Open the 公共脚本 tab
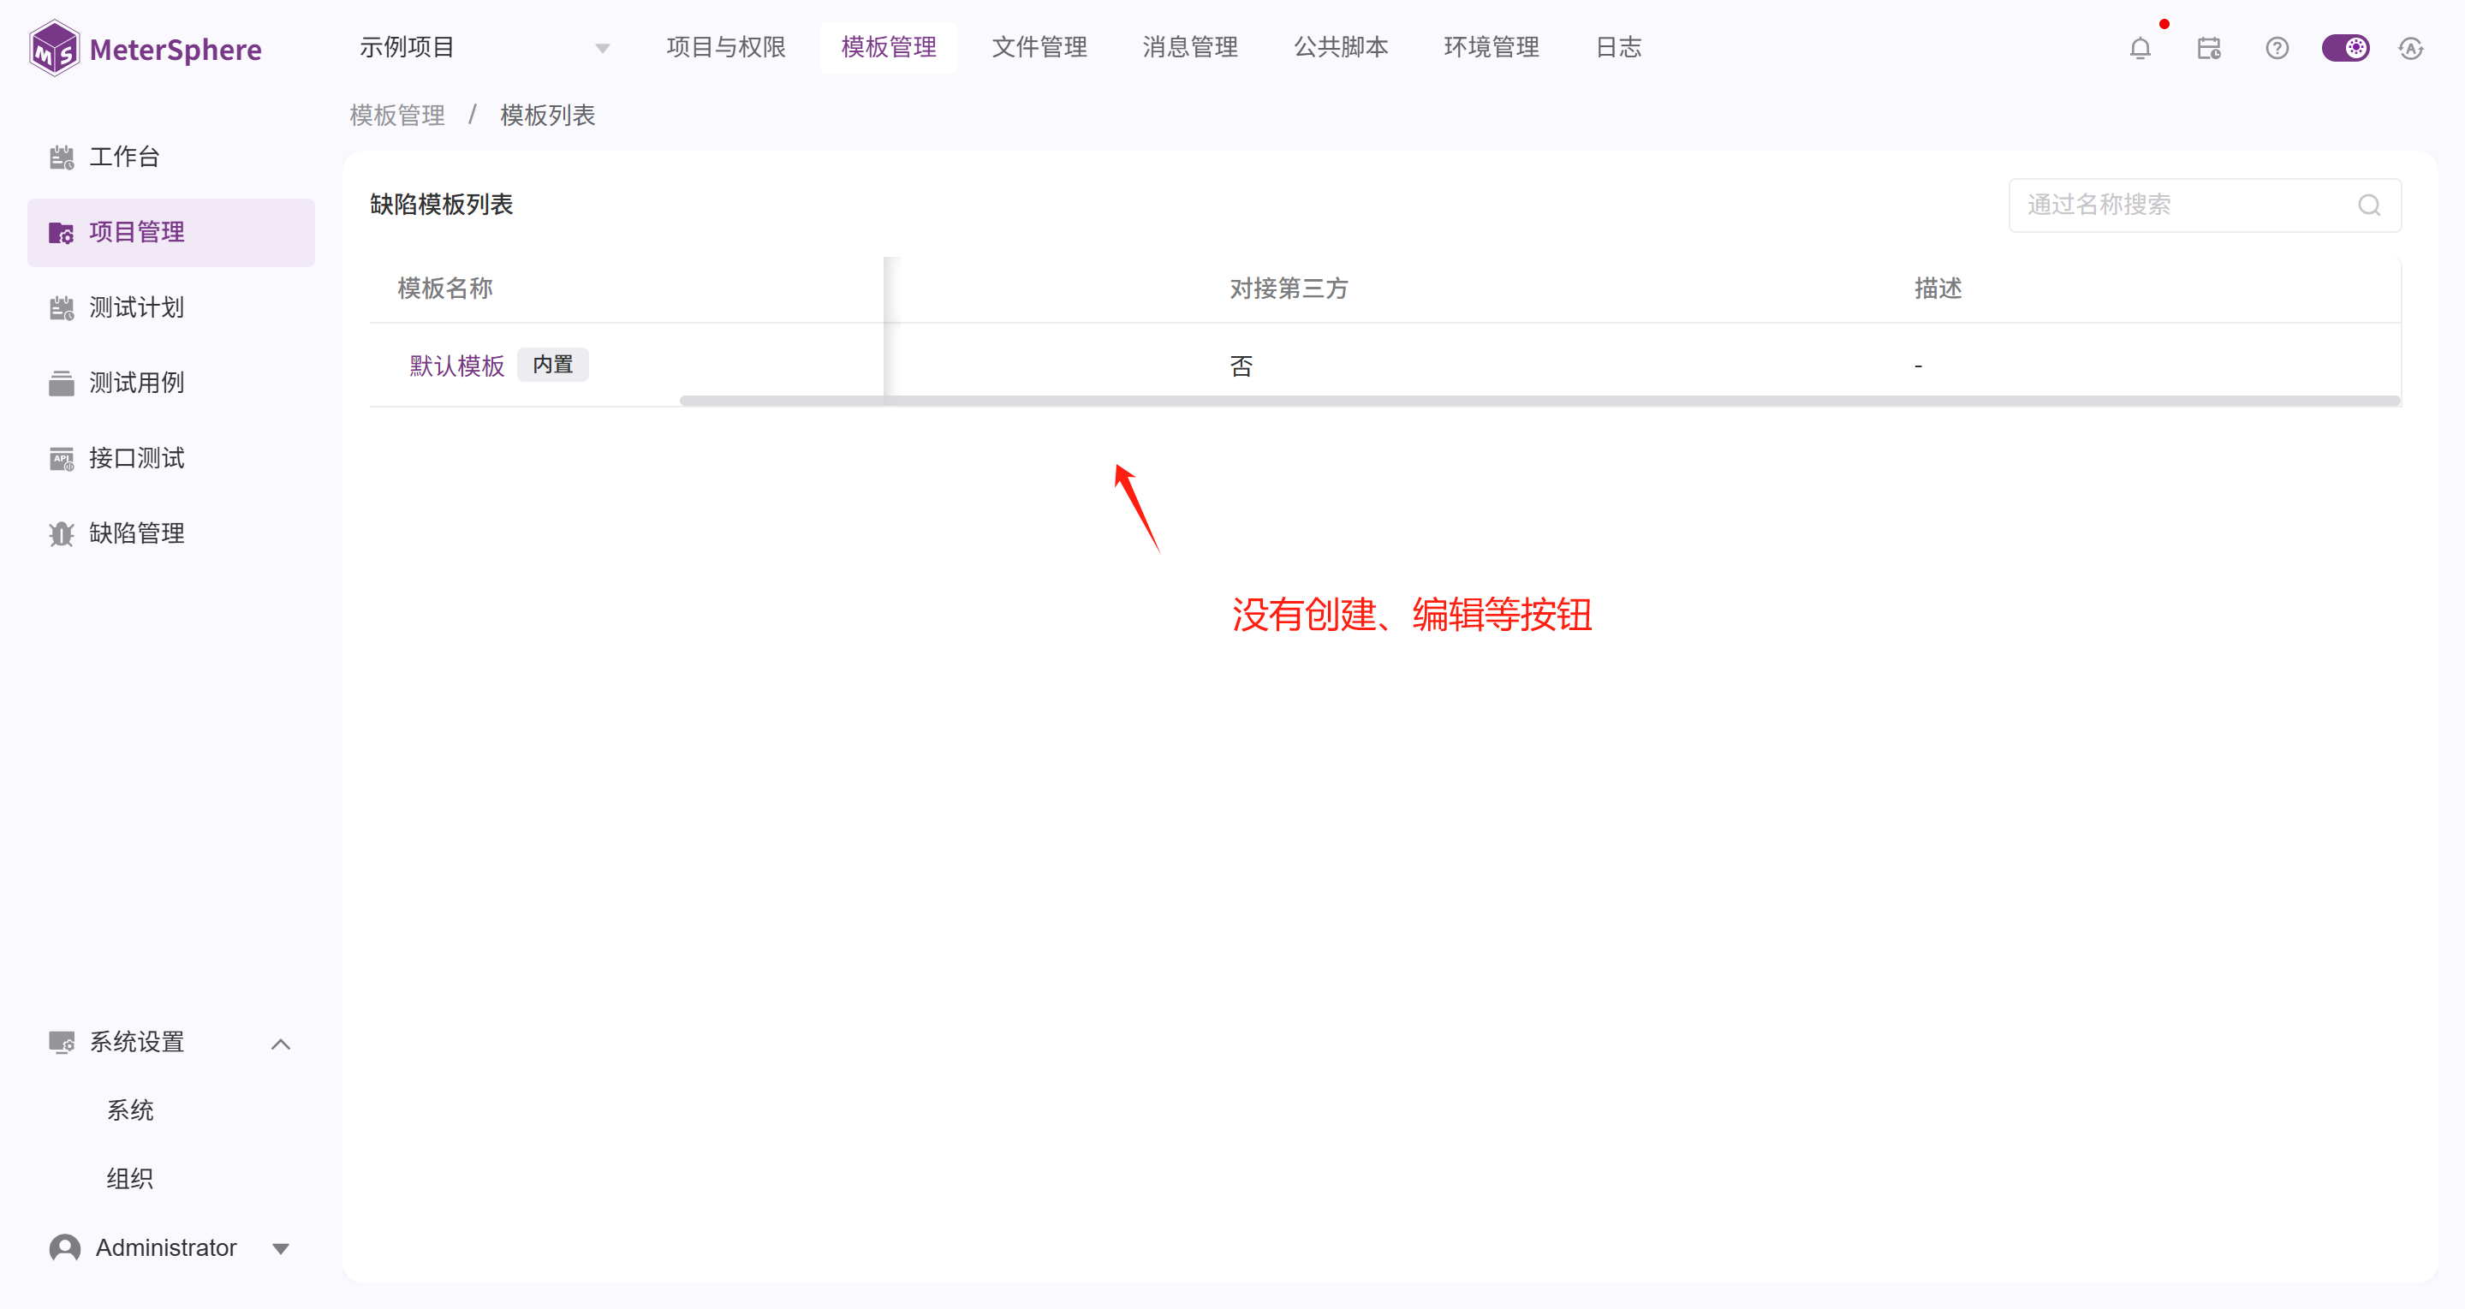 point(1342,48)
